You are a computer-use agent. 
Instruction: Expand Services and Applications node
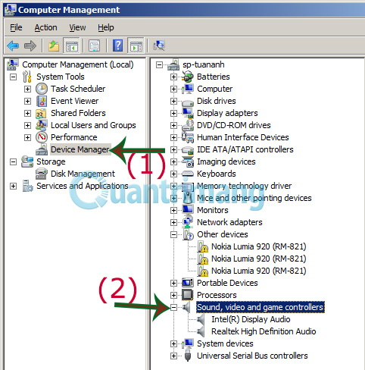point(13,187)
